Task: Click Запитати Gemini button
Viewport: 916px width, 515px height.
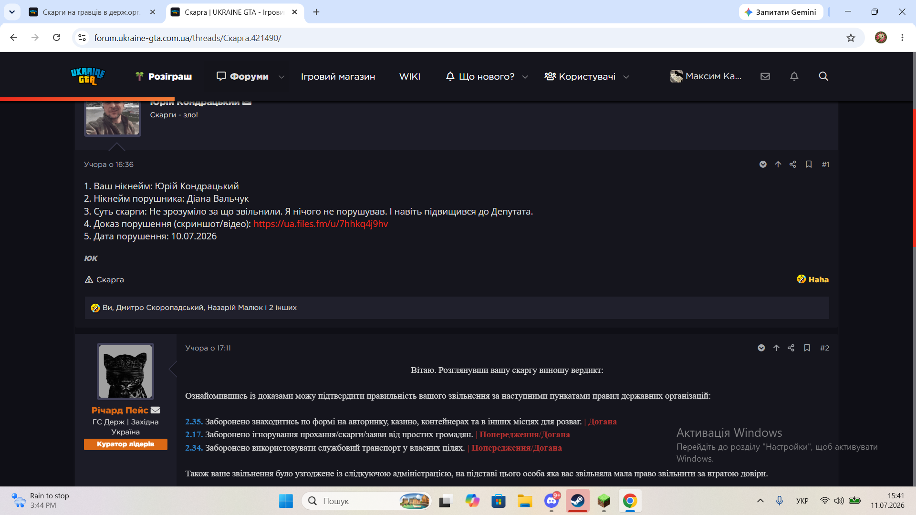Action: tap(781, 12)
